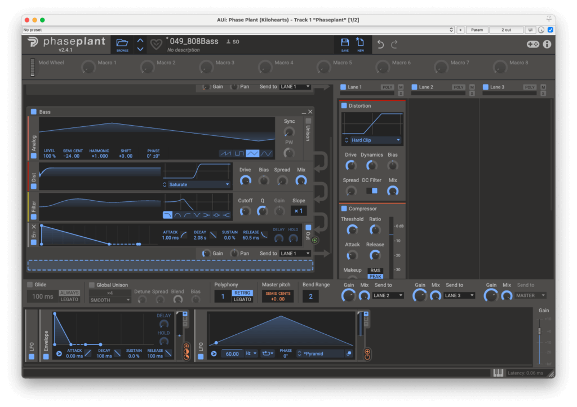
Task: Enable the Global Unison checkbox
Action: click(x=92, y=285)
